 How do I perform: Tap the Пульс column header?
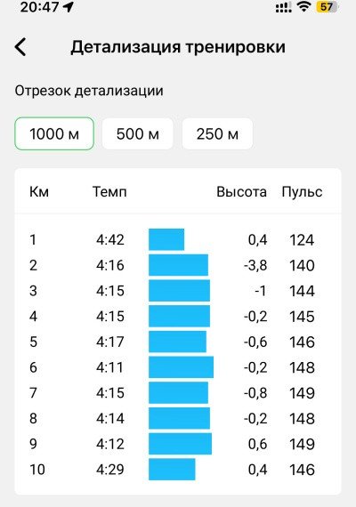[x=302, y=192]
